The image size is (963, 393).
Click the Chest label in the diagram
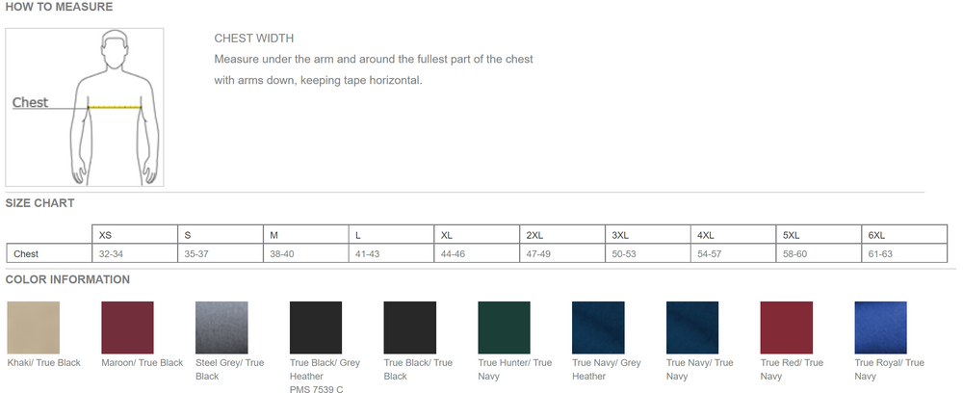pos(30,103)
